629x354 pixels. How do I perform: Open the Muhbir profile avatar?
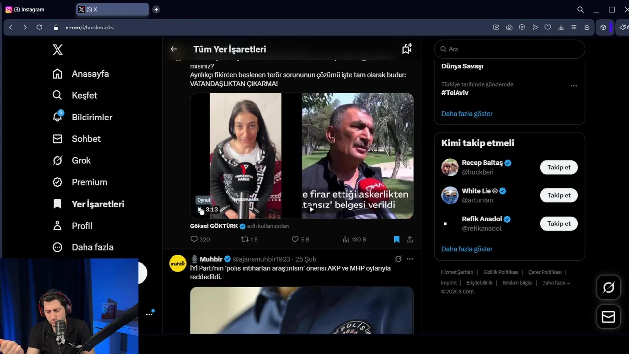click(178, 263)
